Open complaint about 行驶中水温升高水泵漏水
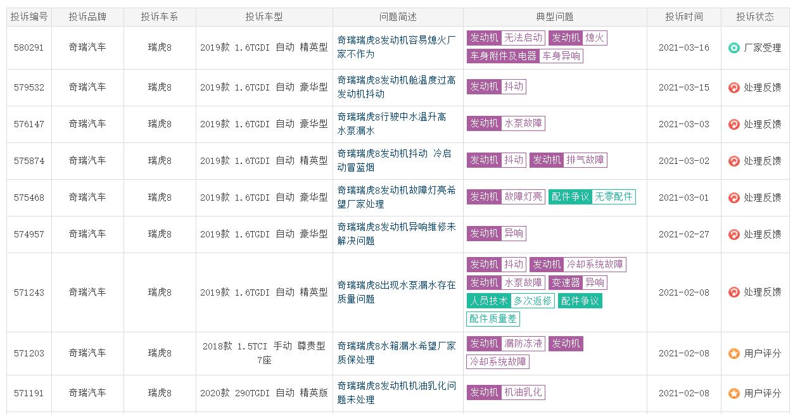 (391, 124)
